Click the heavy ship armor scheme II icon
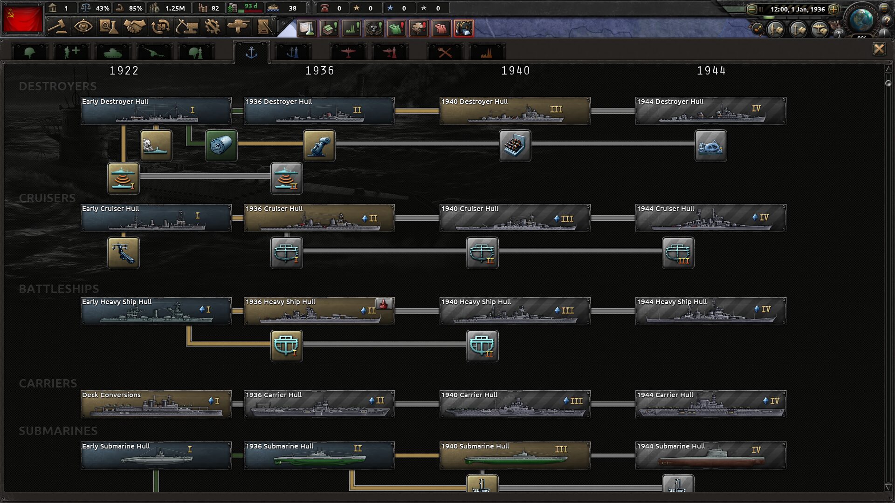 482,346
